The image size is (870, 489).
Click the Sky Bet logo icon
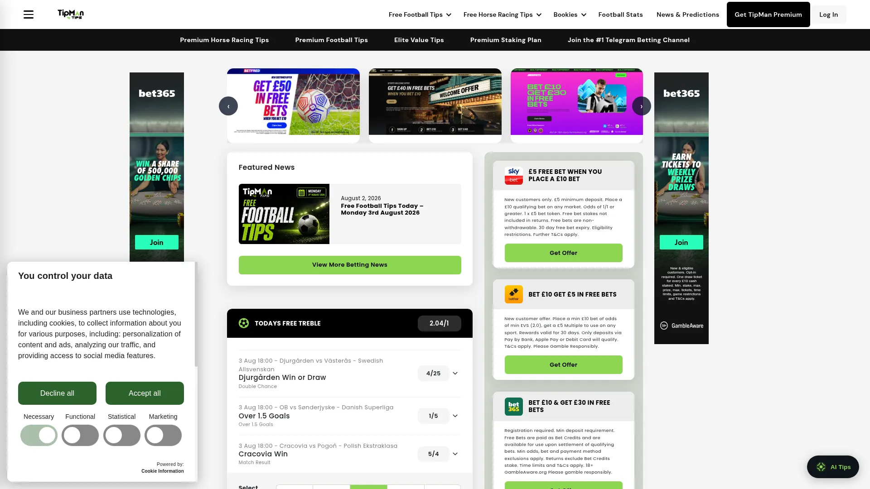pyautogui.click(x=514, y=176)
